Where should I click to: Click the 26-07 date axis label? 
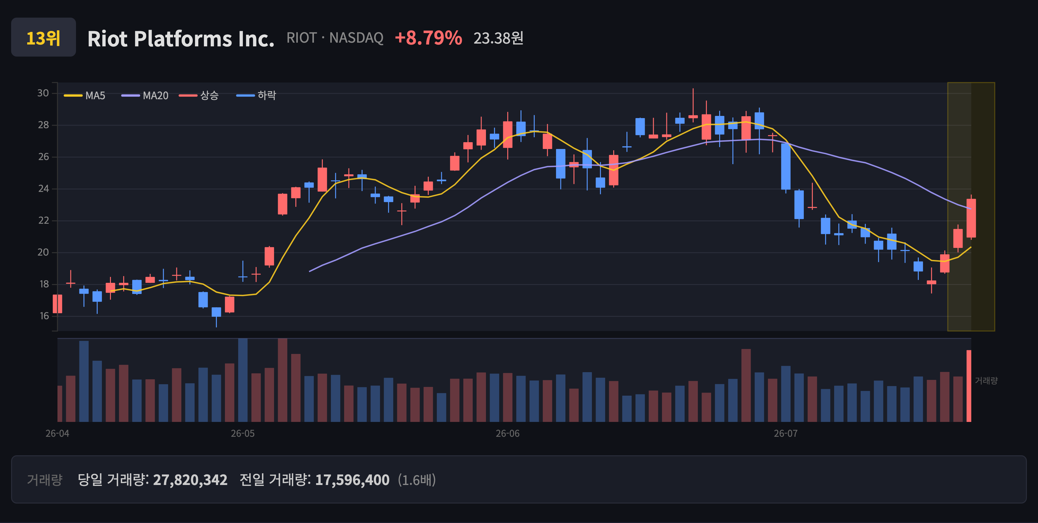785,433
